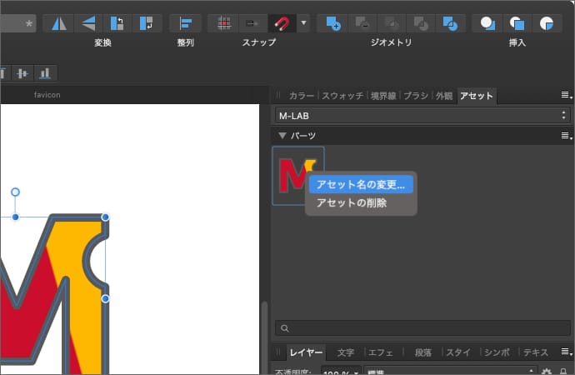The height and width of the screenshot is (375, 575).
Task: Click the Insert Inside Selection icon
Action: click(x=547, y=23)
